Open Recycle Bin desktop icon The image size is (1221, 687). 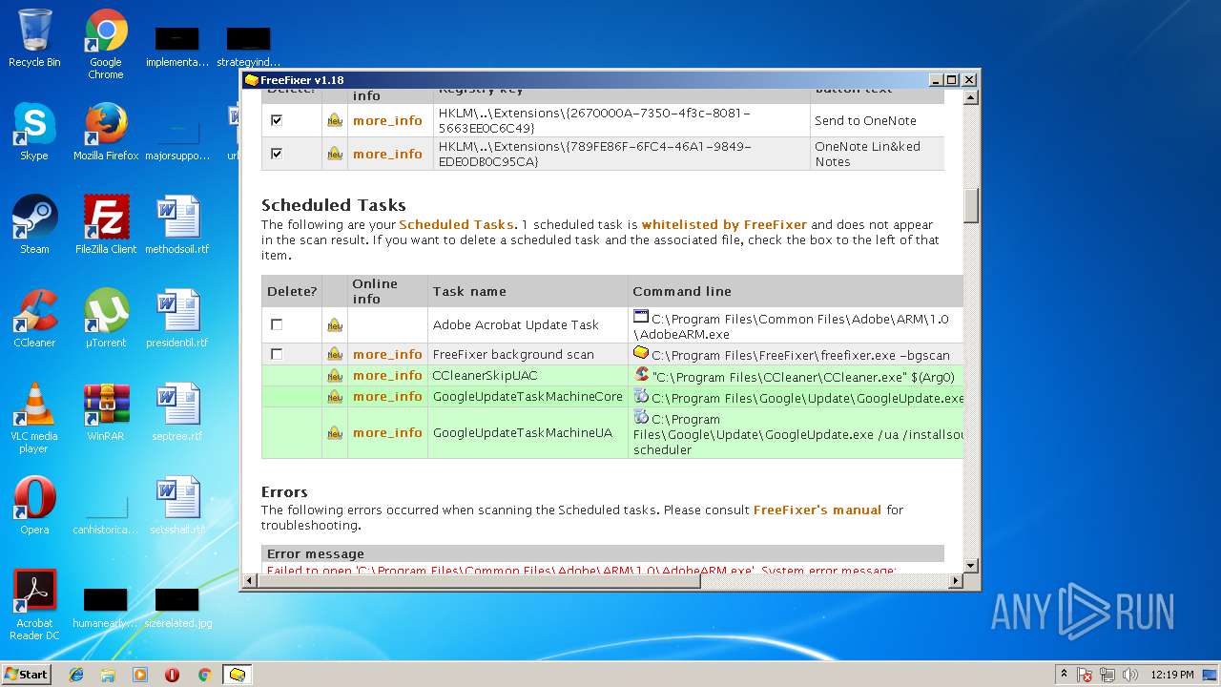coord(34,38)
